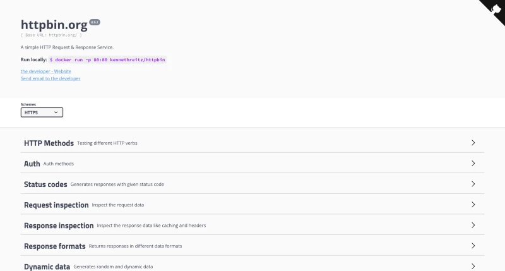Click the version badge next to httpbin.org
Image resolution: width=505 pixels, height=271 pixels.
pos(95,22)
